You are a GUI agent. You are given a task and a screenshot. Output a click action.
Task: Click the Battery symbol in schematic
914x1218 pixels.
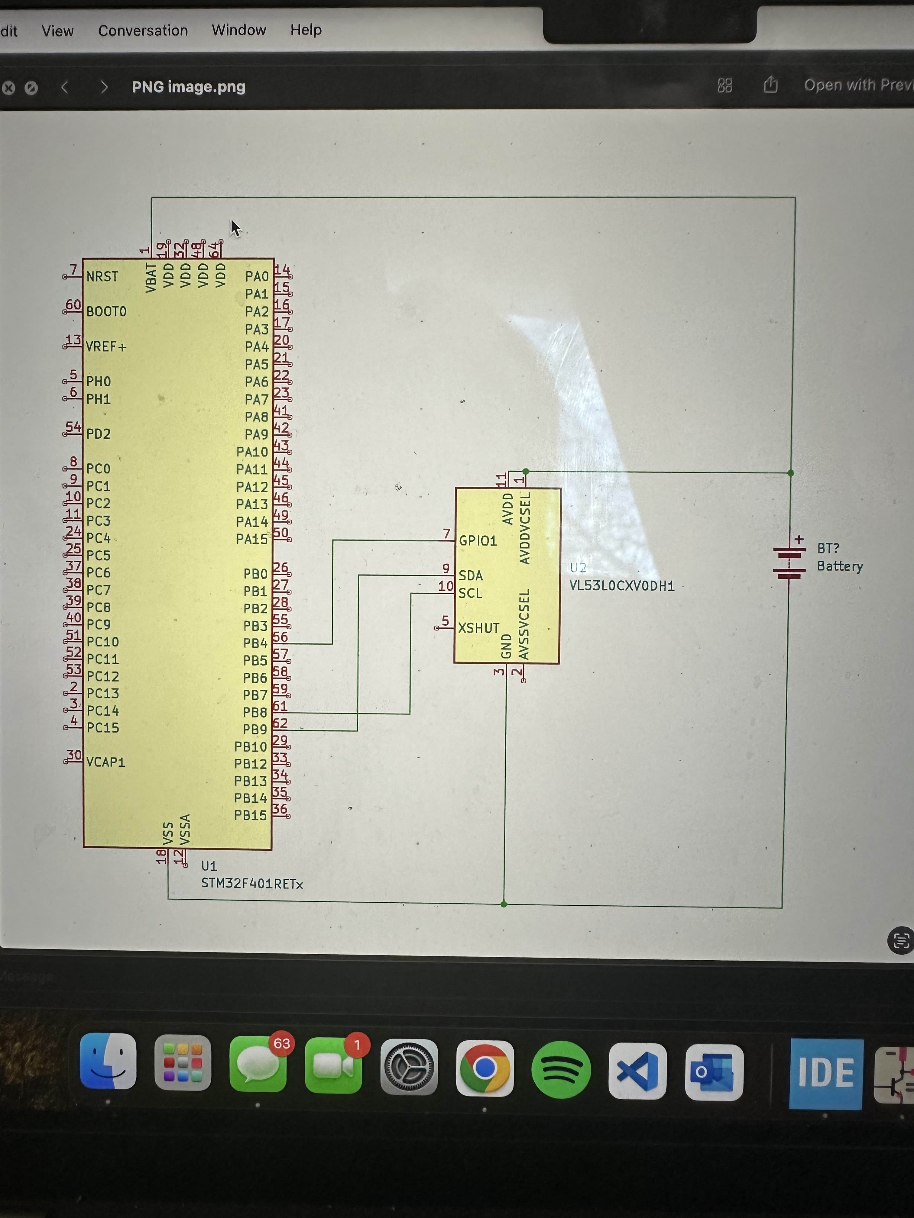(789, 562)
